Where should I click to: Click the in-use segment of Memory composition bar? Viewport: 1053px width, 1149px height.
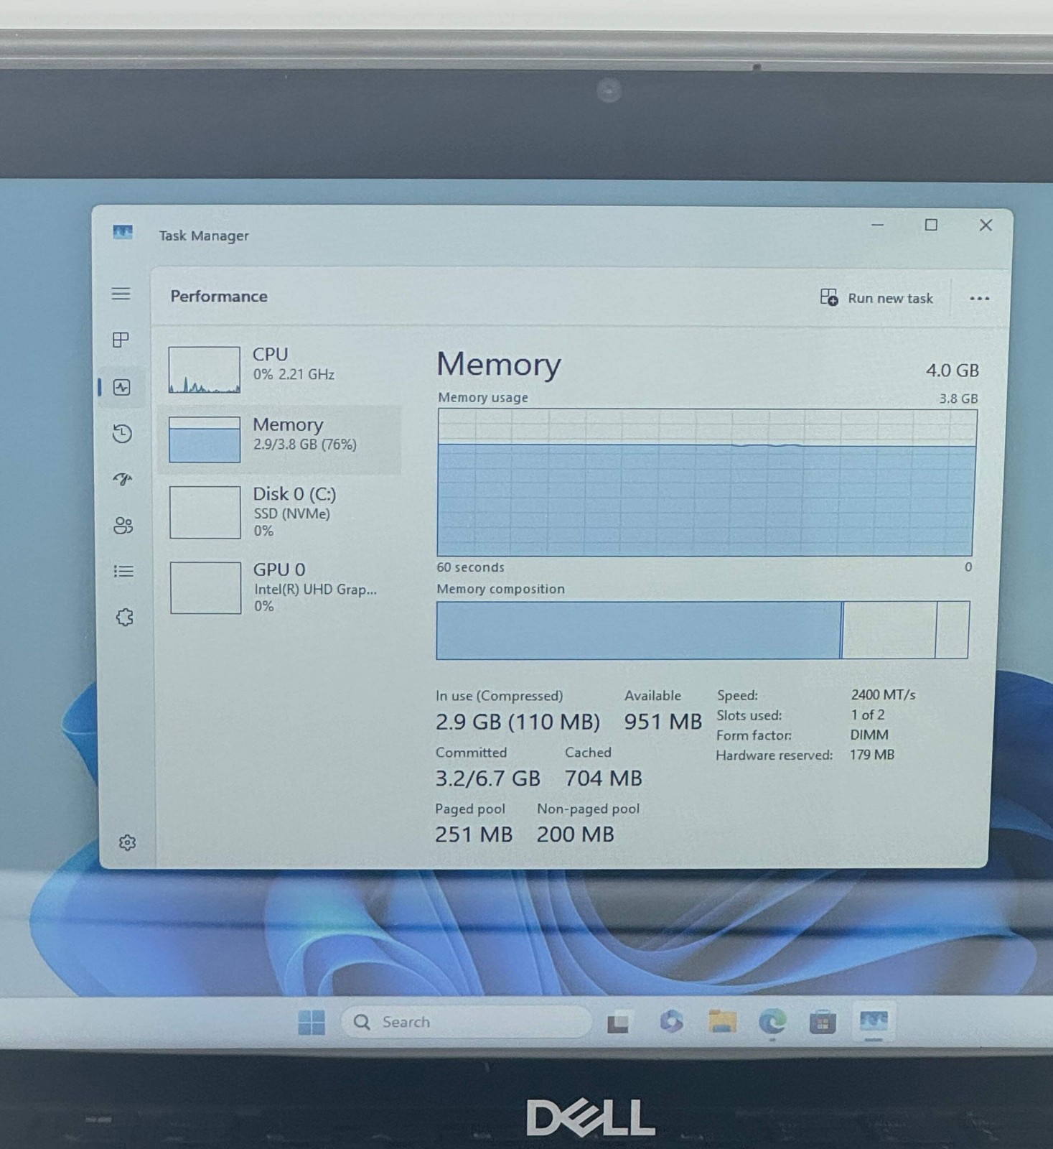coord(638,630)
